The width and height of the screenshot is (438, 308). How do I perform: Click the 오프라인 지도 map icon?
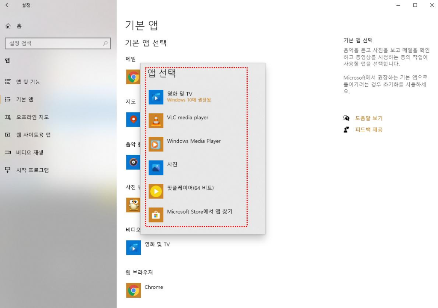click(x=8, y=117)
